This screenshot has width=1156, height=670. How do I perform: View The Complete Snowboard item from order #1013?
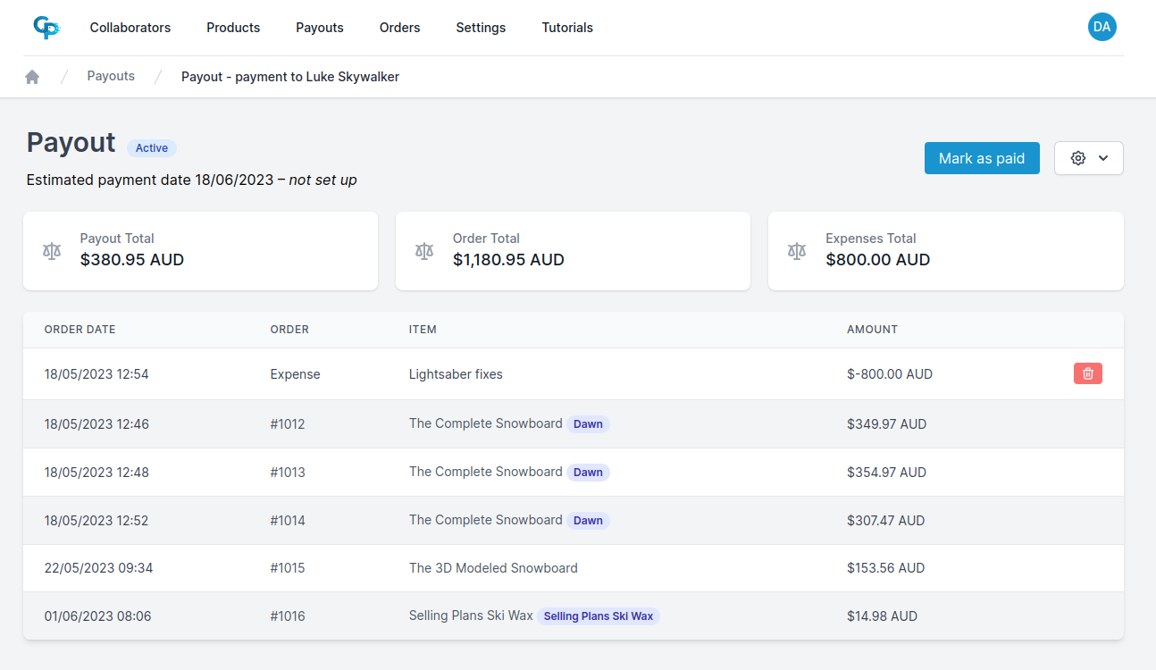click(x=485, y=472)
